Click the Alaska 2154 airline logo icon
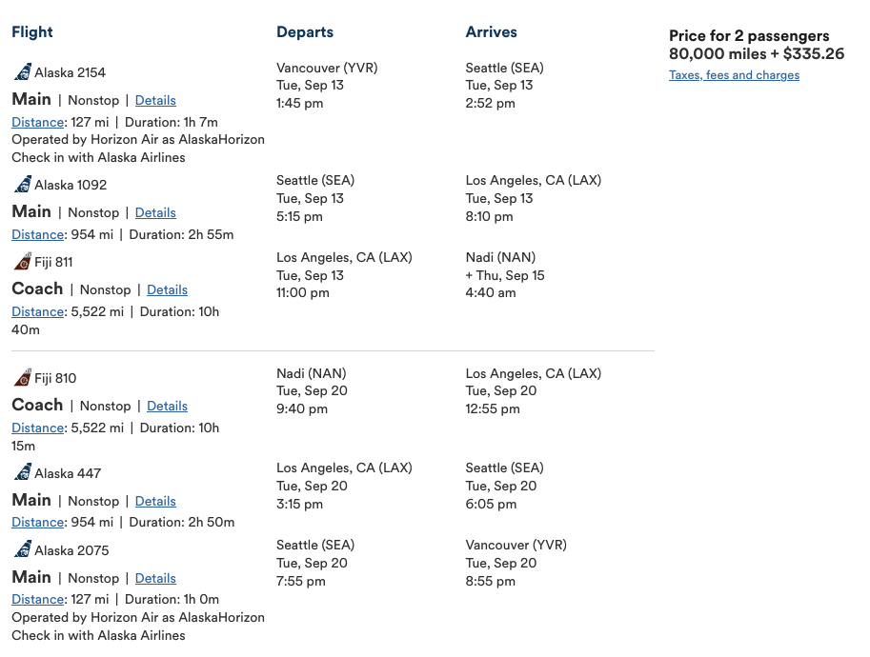This screenshot has height=657, width=870. tap(23, 72)
